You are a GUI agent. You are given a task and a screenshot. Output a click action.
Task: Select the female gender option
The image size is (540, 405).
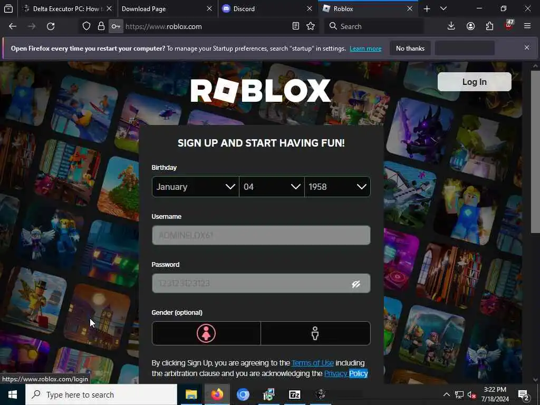coord(206,333)
